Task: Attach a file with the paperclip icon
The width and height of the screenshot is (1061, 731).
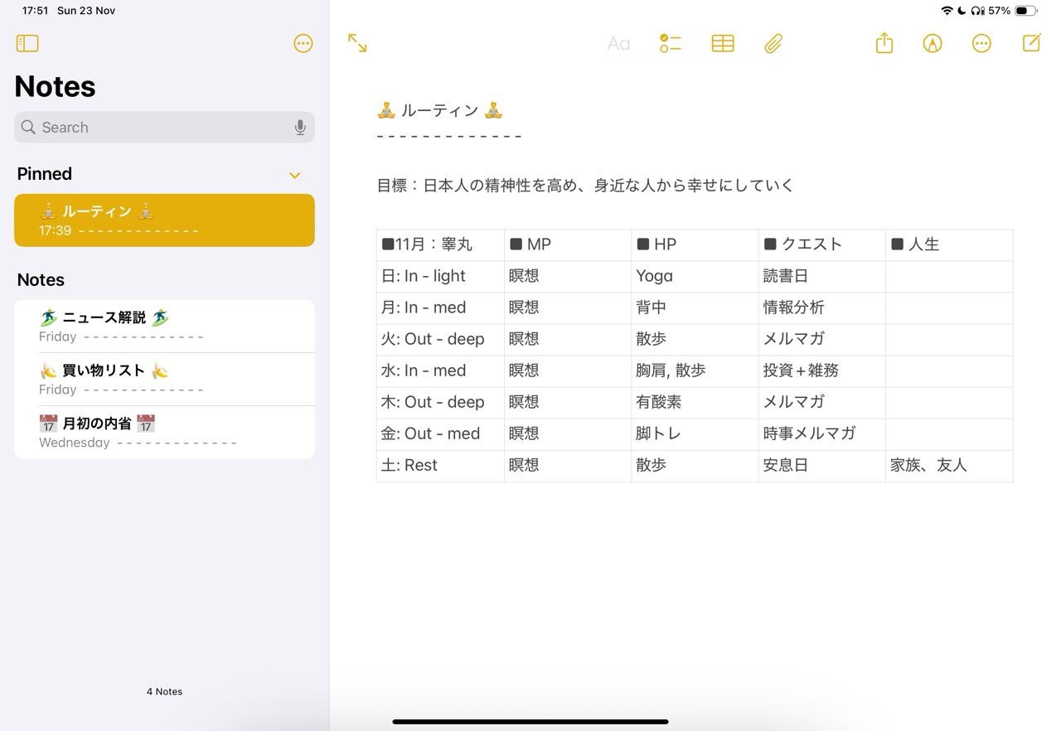Action: tap(773, 44)
